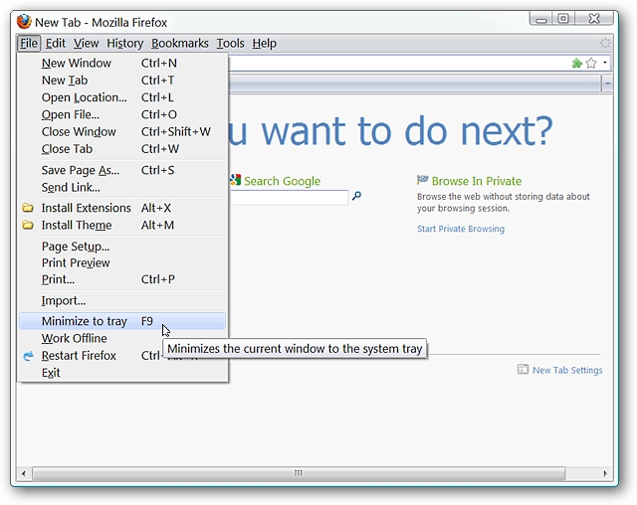Click the magnifier search icon beside Google box
Image resolution: width=637 pixels, height=505 pixels.
tap(356, 197)
